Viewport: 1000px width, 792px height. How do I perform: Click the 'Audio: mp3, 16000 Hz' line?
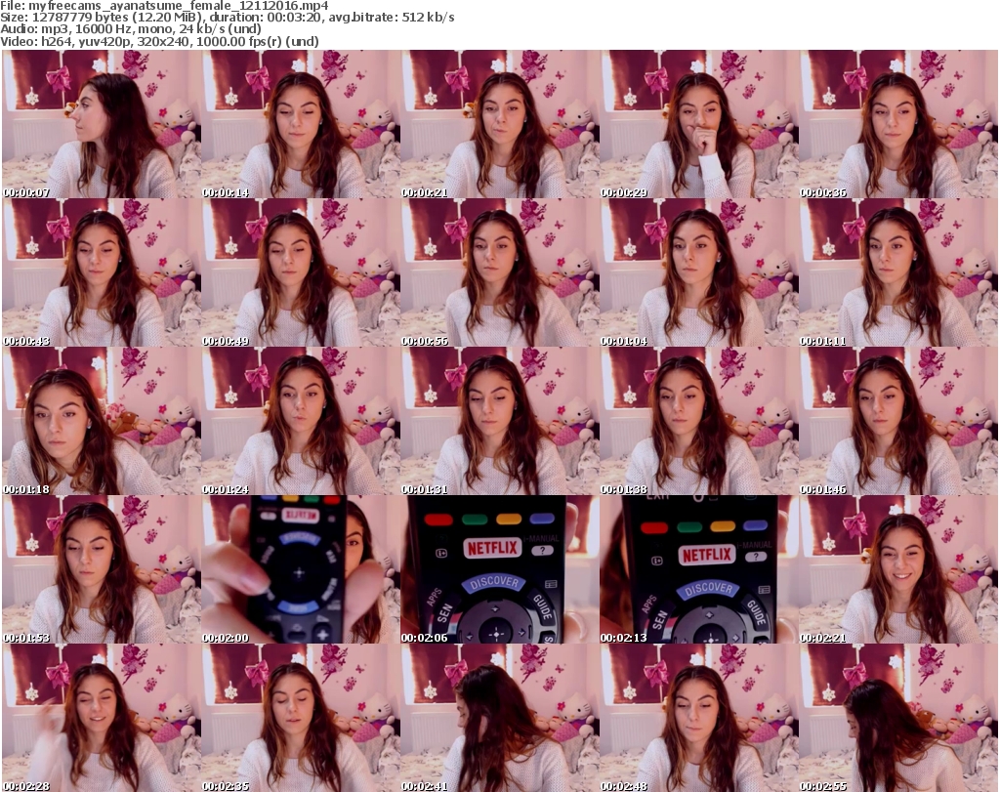click(131, 29)
